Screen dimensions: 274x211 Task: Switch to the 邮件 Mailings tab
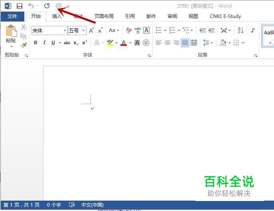click(151, 16)
